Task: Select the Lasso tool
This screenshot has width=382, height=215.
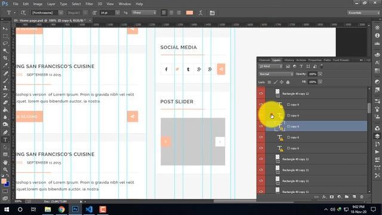Action: (x=5, y=44)
